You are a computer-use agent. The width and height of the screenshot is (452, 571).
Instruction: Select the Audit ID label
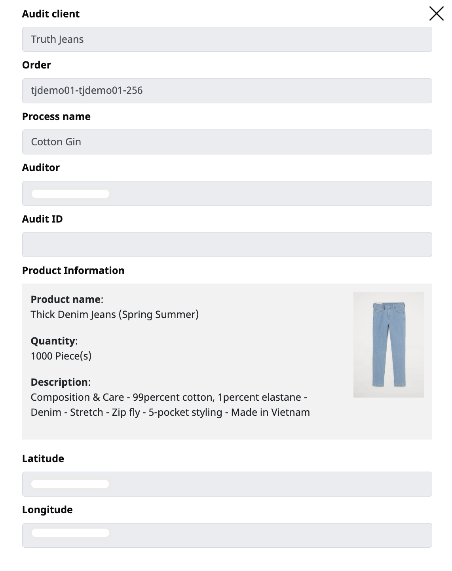[x=42, y=219]
